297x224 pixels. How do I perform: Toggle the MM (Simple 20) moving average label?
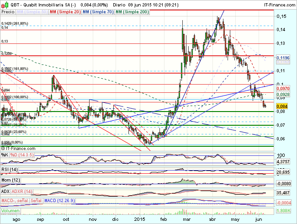point(65,12)
